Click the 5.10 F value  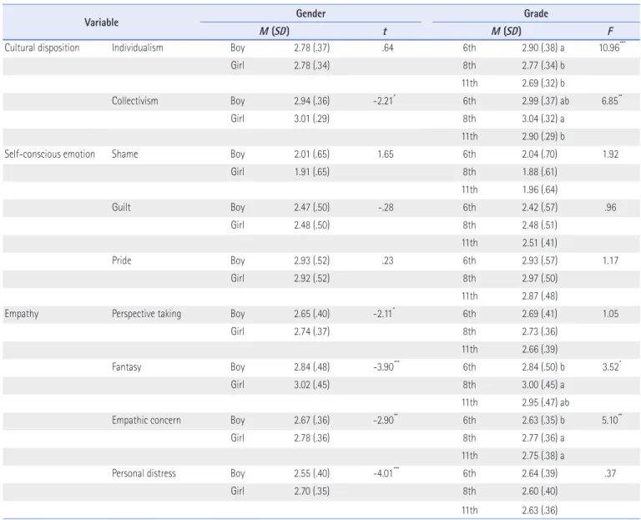click(x=612, y=420)
